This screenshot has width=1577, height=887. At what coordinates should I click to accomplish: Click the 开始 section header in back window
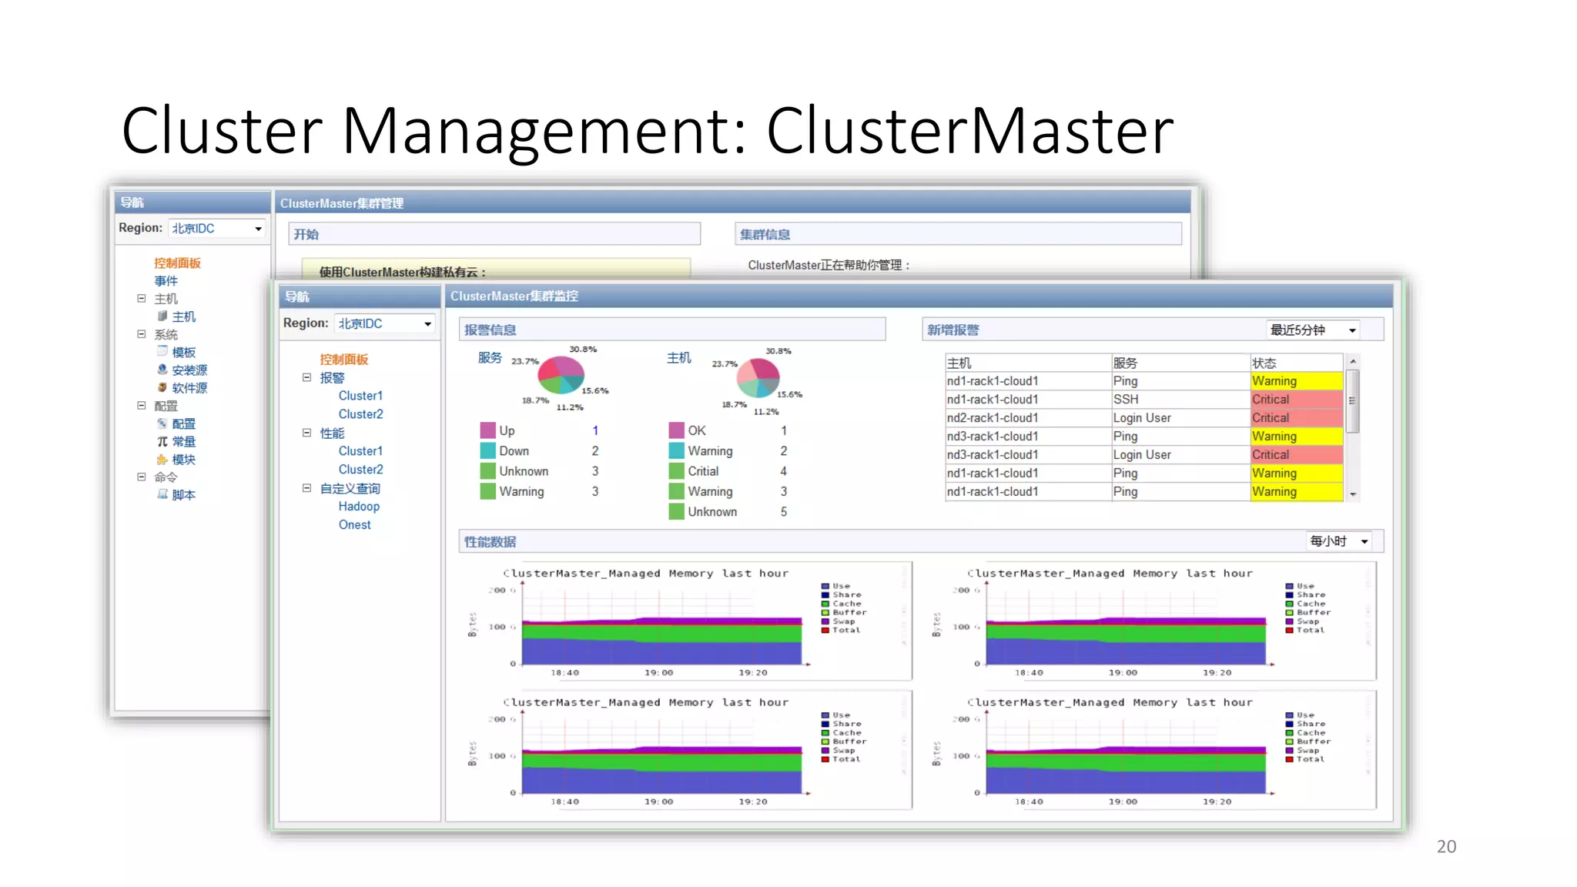pyautogui.click(x=494, y=234)
